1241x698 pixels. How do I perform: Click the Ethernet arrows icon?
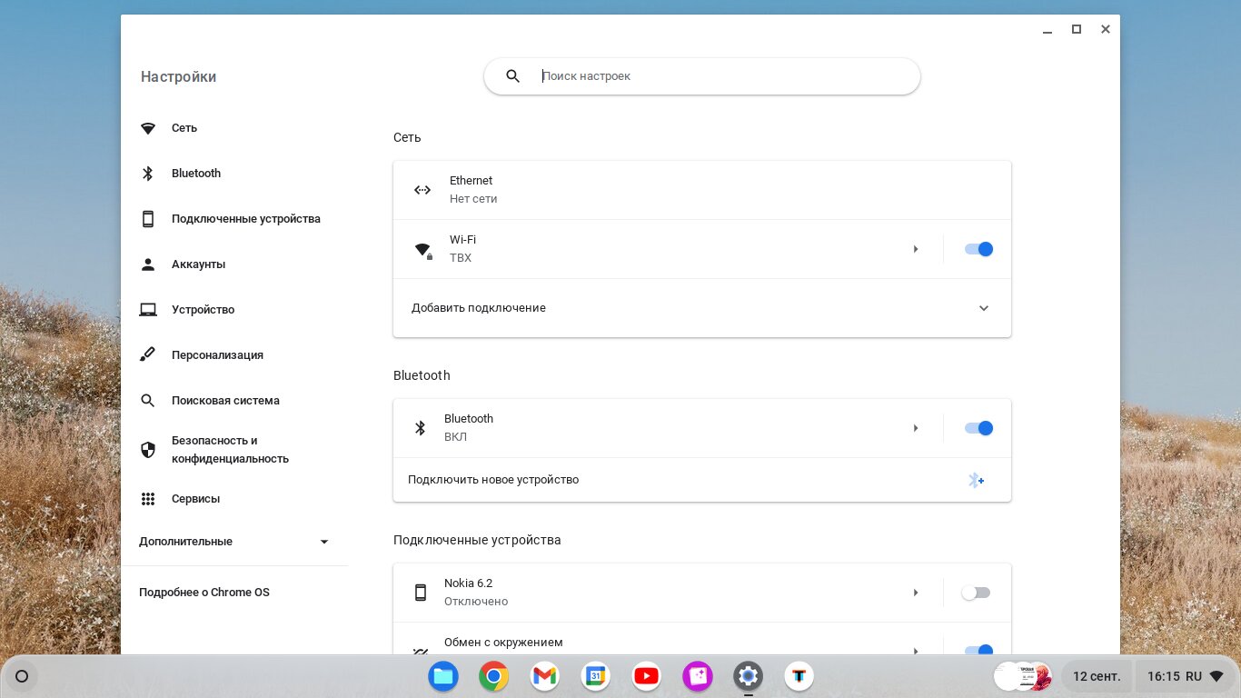pos(422,190)
